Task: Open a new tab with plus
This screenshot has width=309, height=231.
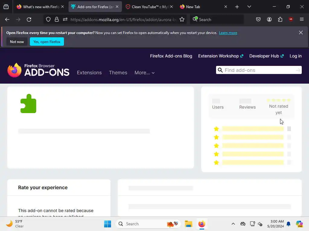Action: pyautogui.click(x=237, y=7)
